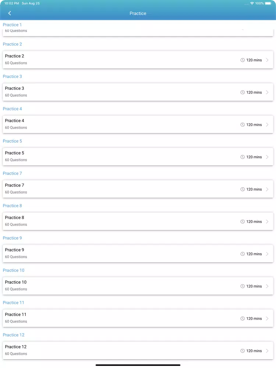The image size is (276, 368).
Task: Open Practice 5 via its chevron arrow
Action: 267,157
